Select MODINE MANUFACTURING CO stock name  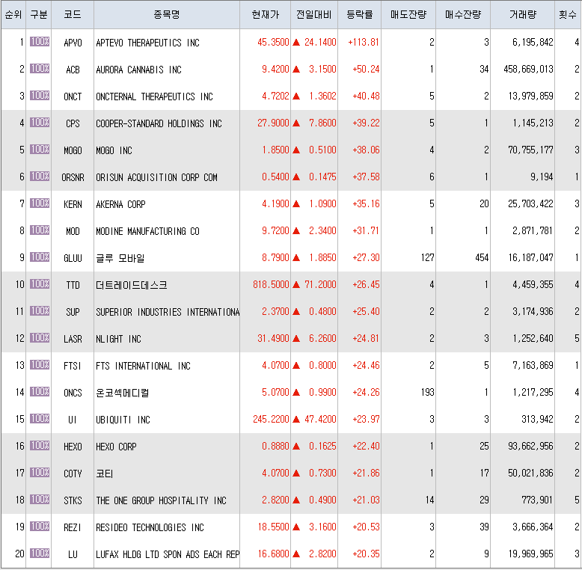point(147,231)
